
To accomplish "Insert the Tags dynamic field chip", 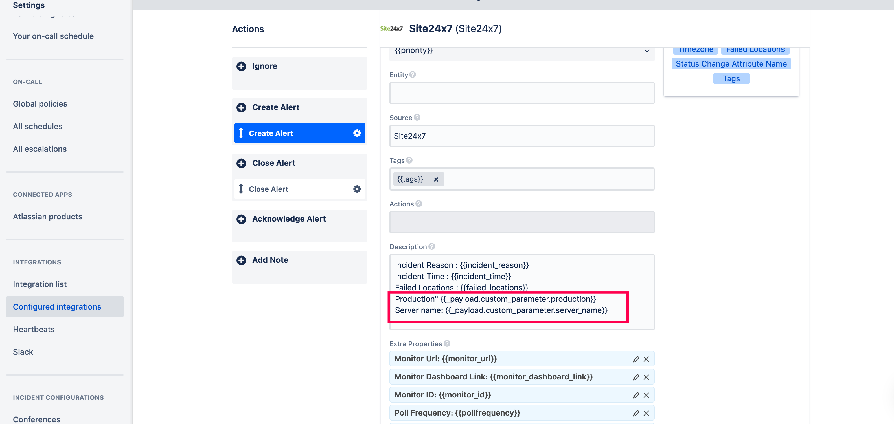I will point(731,79).
